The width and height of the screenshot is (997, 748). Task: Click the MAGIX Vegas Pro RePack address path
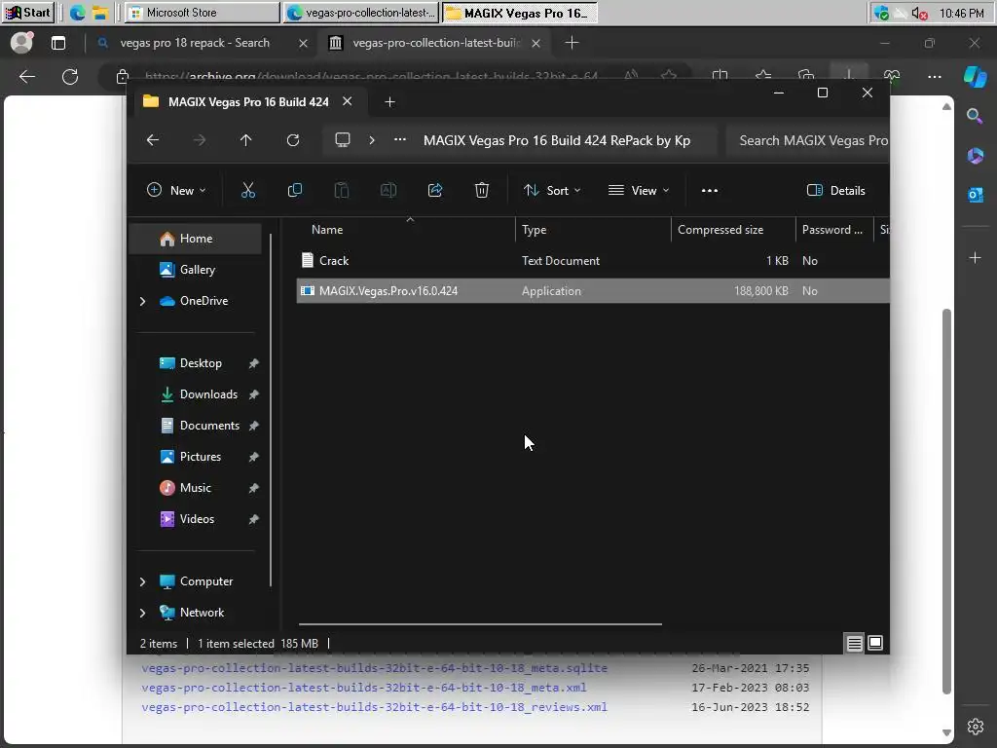556,140
